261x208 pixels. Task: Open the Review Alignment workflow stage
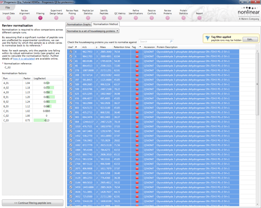[x=25, y=18]
